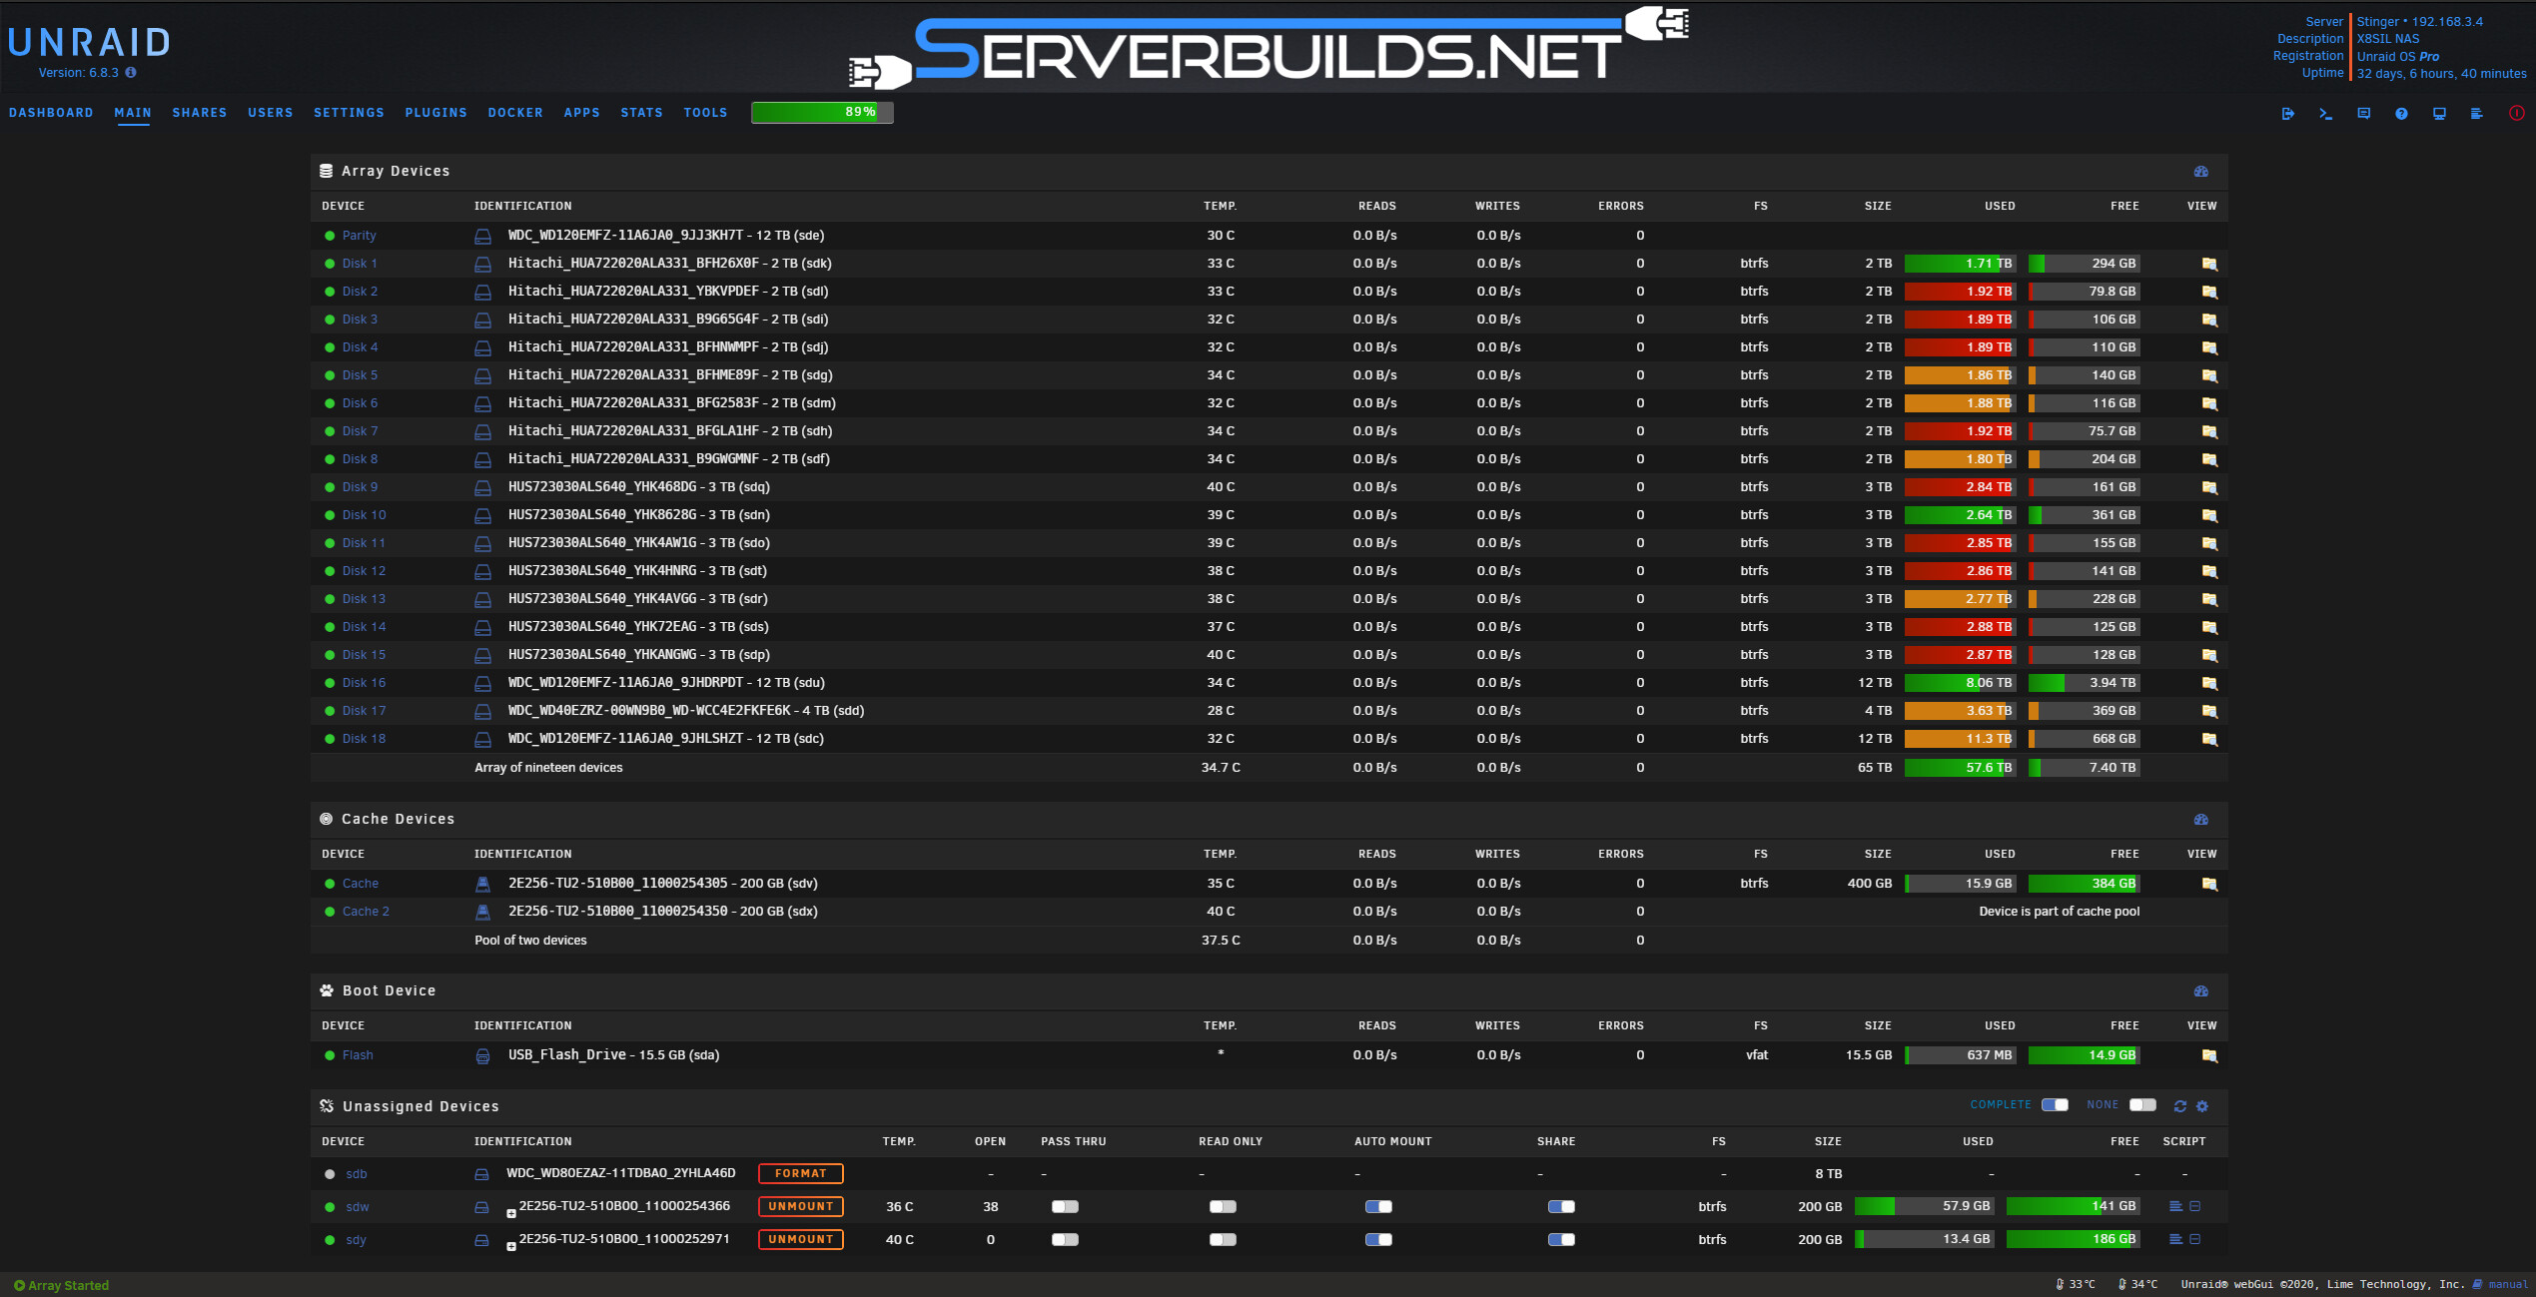The image size is (2536, 1297).
Task: Toggle the COMPLETE switch in Unassigned Devices
Action: [x=2055, y=1105]
